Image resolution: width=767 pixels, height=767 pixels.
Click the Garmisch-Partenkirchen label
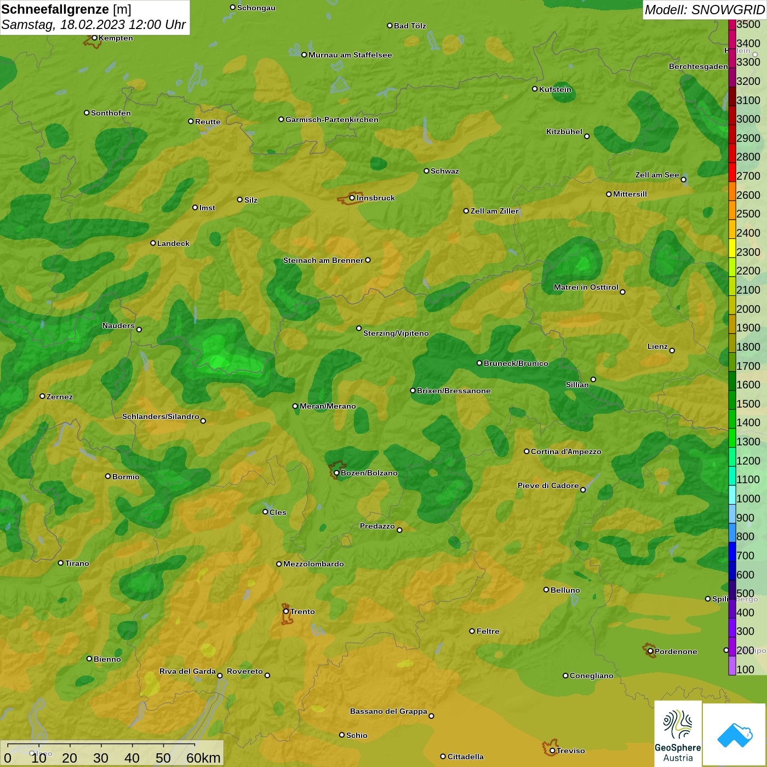pos(332,119)
